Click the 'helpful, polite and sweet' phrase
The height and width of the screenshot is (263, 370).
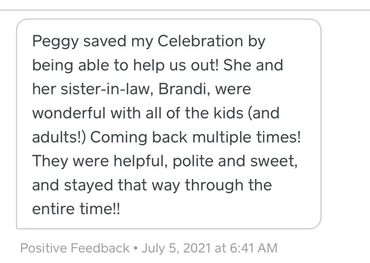point(205,161)
